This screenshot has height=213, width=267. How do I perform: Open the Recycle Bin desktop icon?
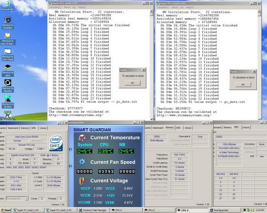point(8,6)
